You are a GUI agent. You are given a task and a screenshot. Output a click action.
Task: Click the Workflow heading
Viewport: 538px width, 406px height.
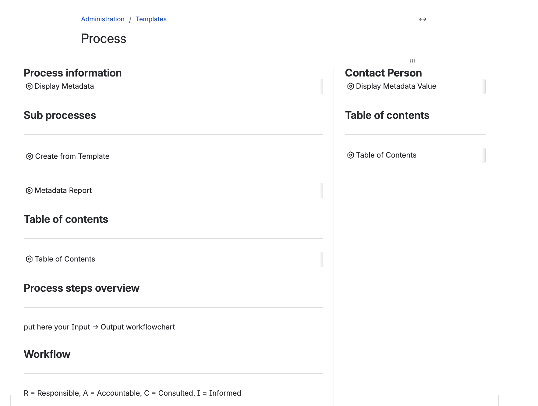pos(47,354)
